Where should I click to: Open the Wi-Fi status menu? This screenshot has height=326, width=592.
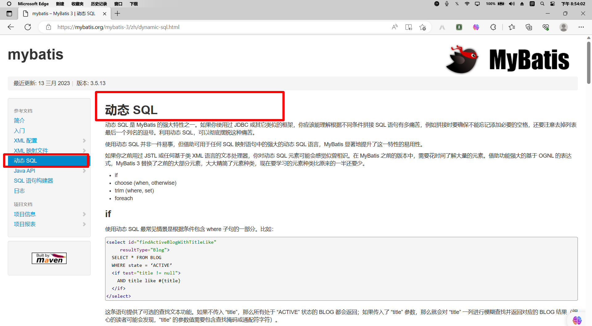tap(467, 4)
